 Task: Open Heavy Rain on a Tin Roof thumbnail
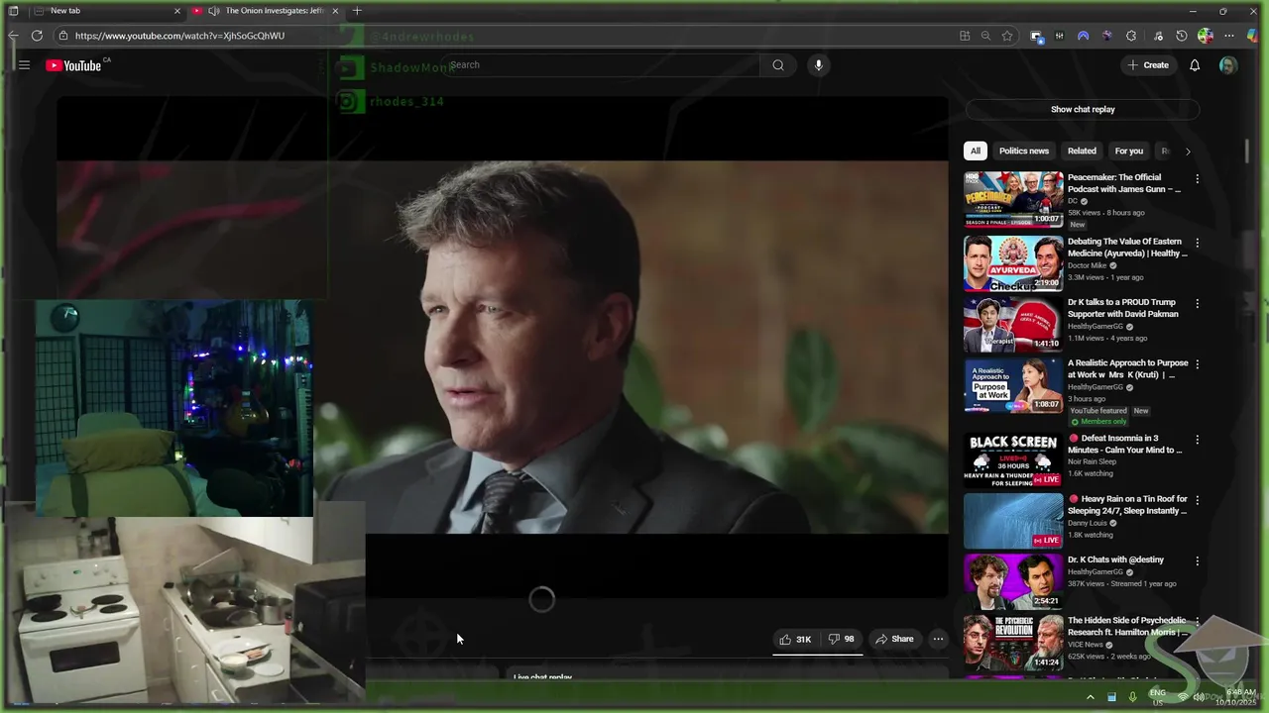tap(1013, 521)
